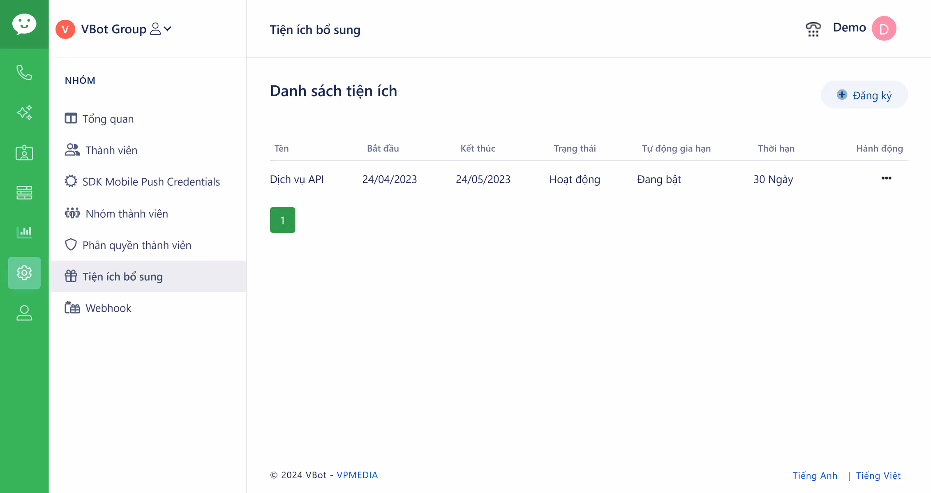Click pagination page 1 button
Screen dimensions: 931x493
[282, 220]
